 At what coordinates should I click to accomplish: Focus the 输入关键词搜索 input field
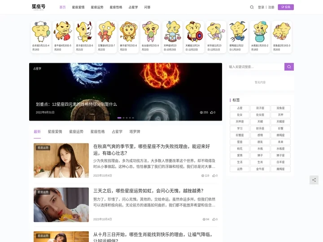tap(256, 67)
